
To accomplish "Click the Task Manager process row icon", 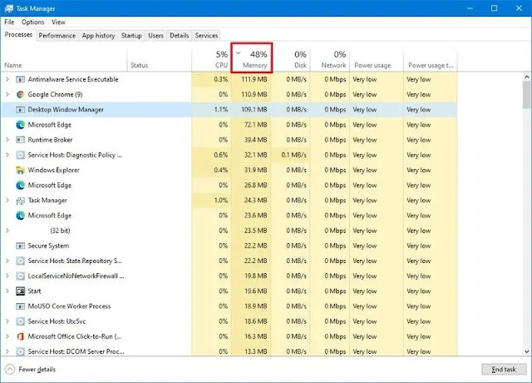I will [20, 201].
